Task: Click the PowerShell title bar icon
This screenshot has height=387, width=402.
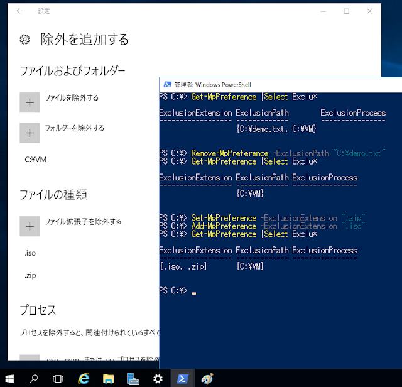Action: pyautogui.click(x=168, y=85)
